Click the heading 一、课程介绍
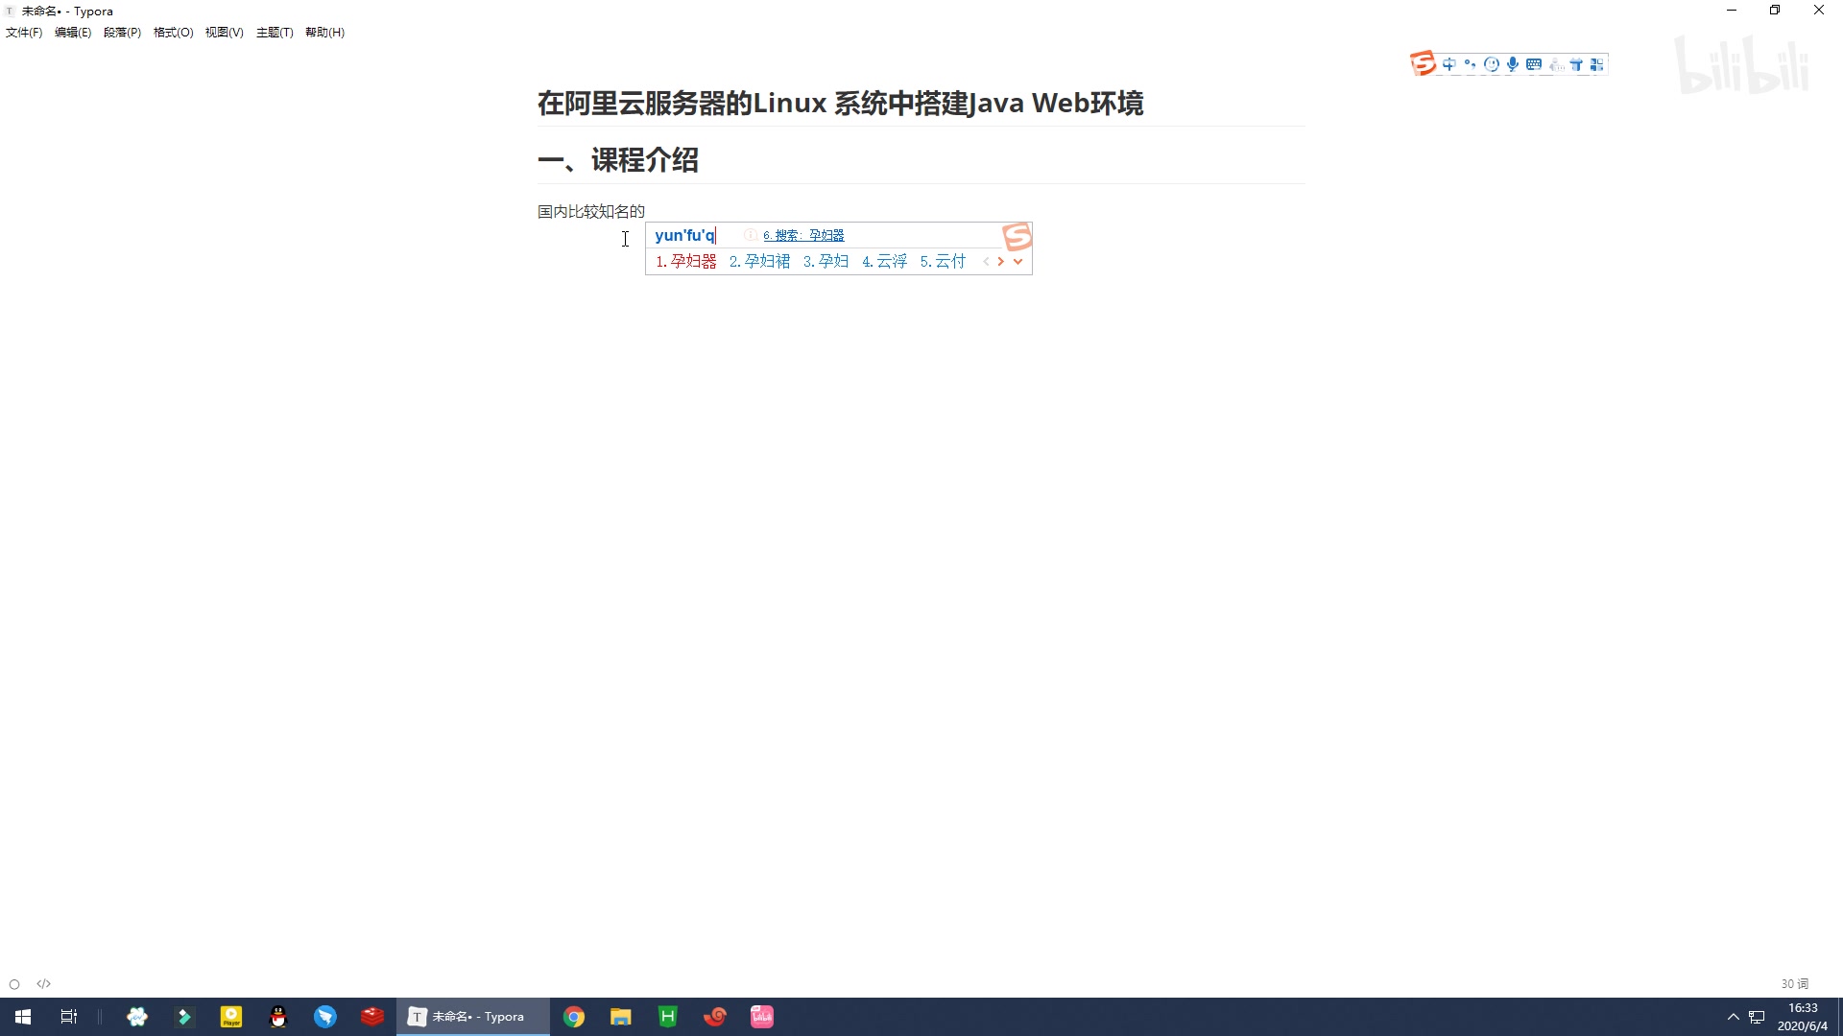This screenshot has width=1843, height=1036. click(x=617, y=159)
